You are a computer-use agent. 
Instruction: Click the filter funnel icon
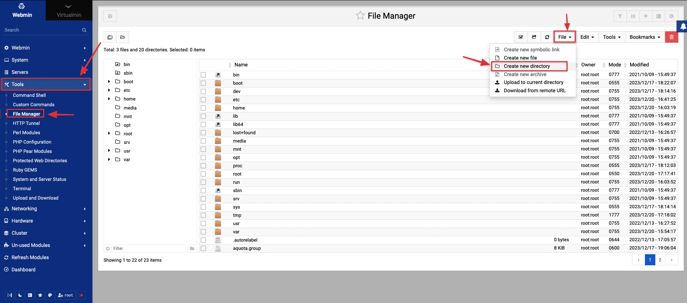(x=620, y=16)
